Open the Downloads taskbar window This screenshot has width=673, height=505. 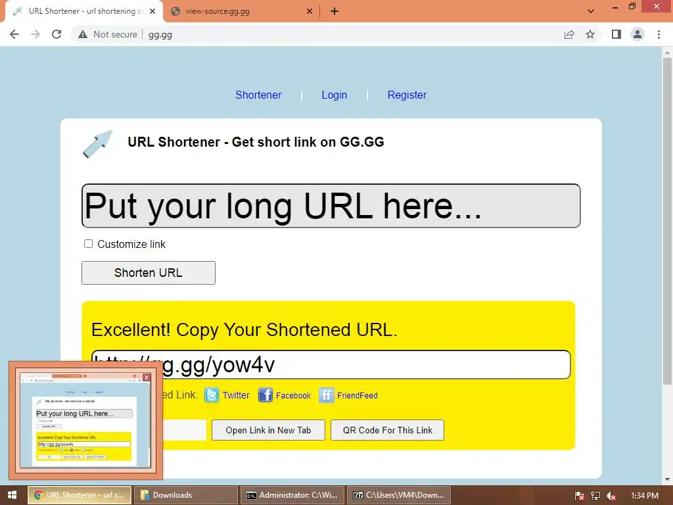(x=185, y=495)
